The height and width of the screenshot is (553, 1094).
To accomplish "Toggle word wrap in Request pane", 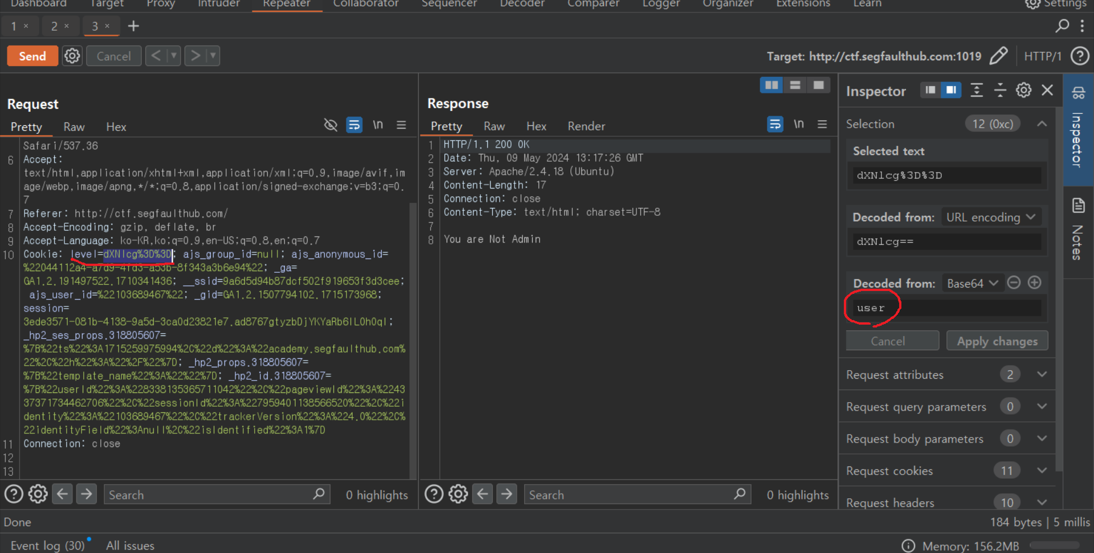I will point(354,125).
